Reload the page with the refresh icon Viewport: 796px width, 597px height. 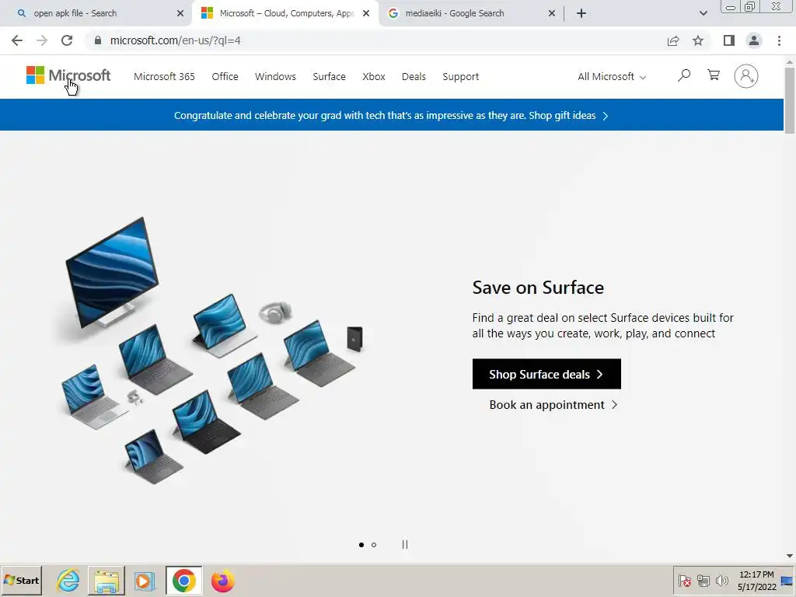(67, 40)
